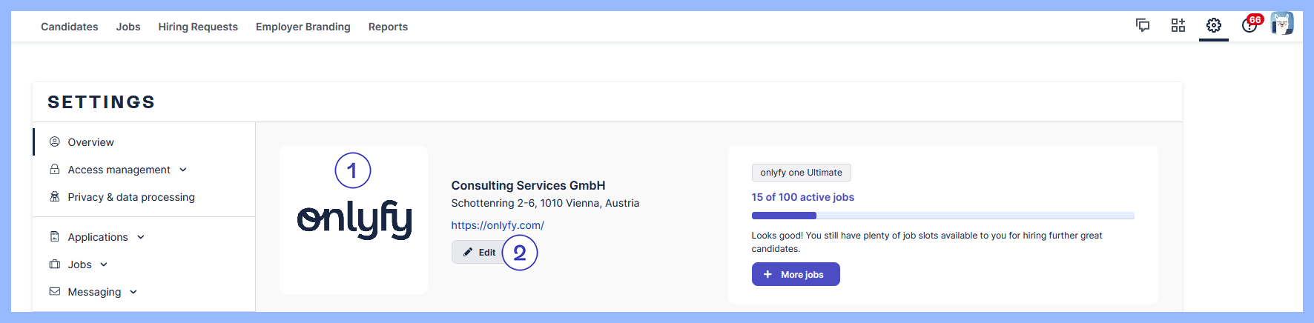Open the https://onlyfy.com/ link
1314x323 pixels.
498,225
